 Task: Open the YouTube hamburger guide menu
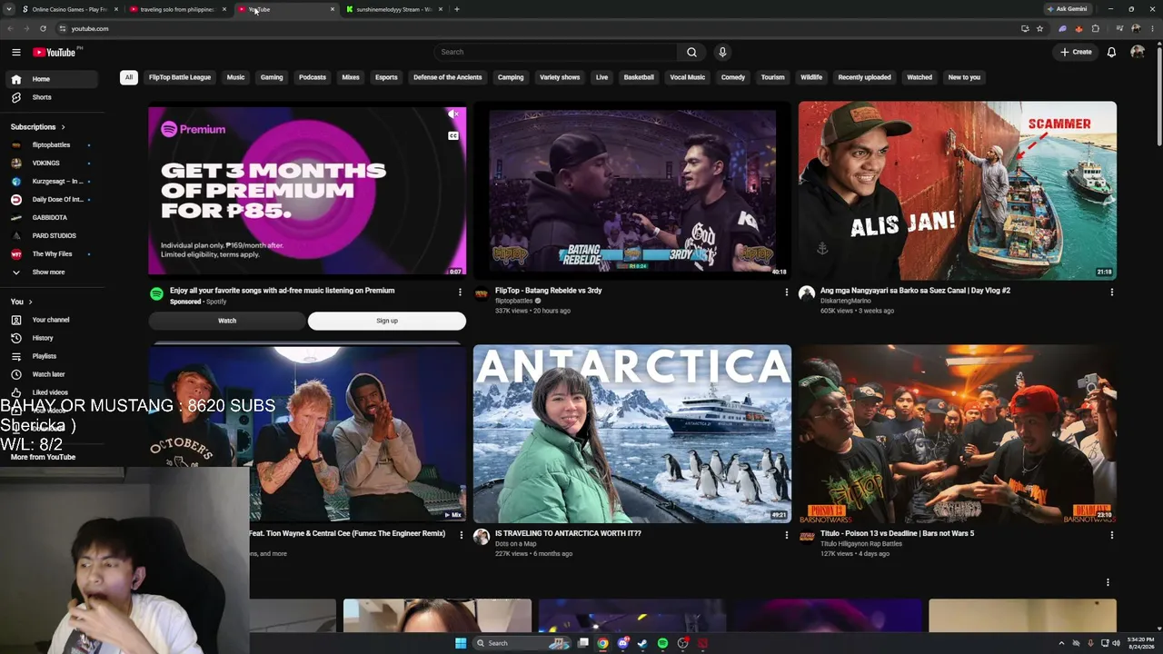point(15,52)
